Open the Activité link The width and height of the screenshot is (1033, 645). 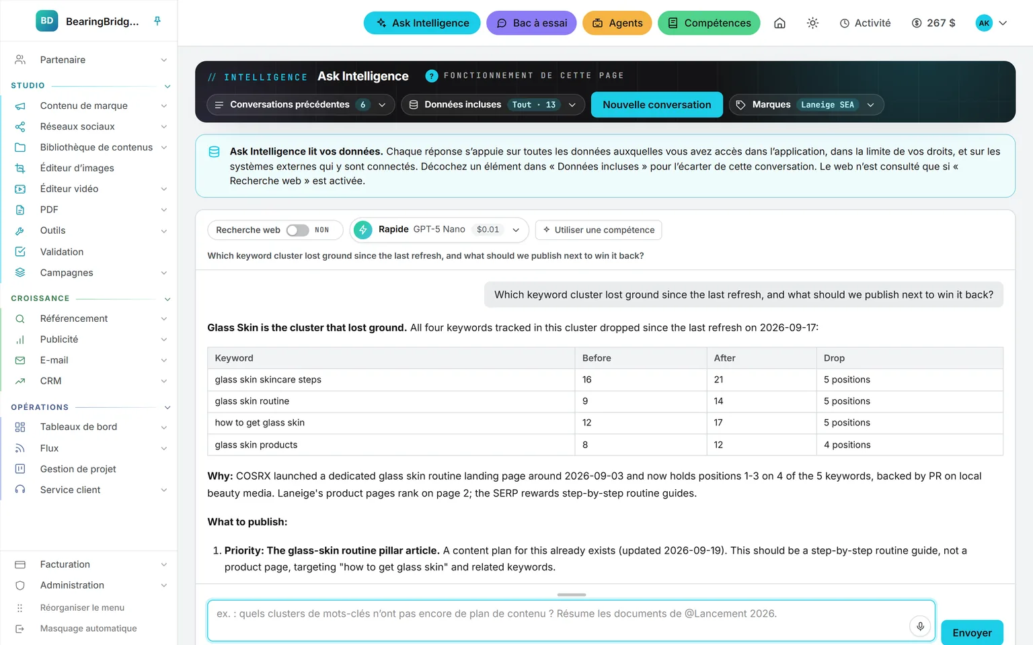865,23
